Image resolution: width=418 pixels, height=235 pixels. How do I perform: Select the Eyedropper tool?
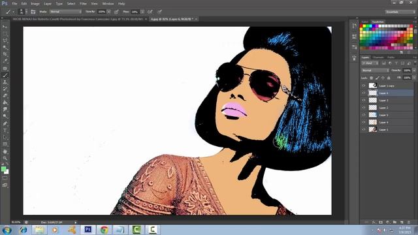tap(5, 61)
